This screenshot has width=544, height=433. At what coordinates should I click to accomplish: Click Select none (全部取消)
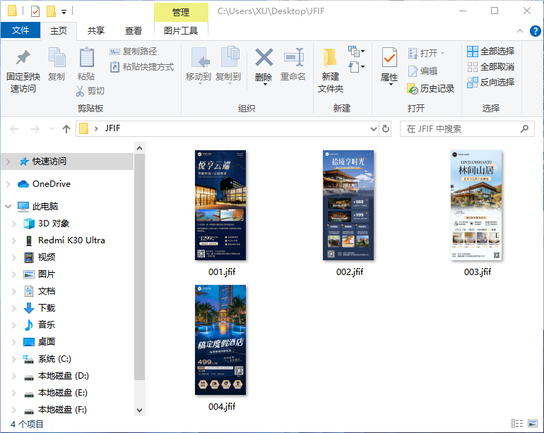point(490,66)
